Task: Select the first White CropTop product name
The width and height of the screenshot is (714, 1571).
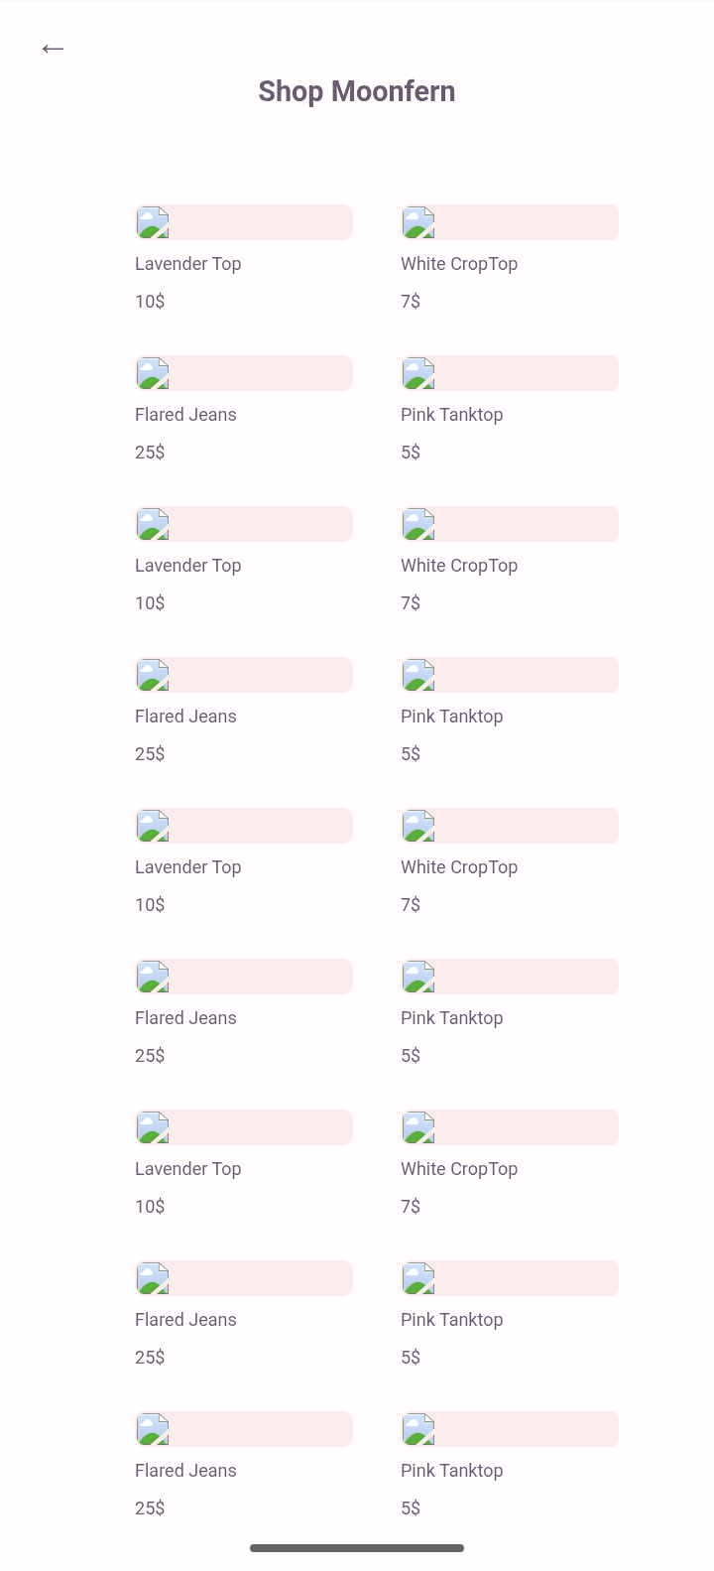Action: [x=459, y=264]
